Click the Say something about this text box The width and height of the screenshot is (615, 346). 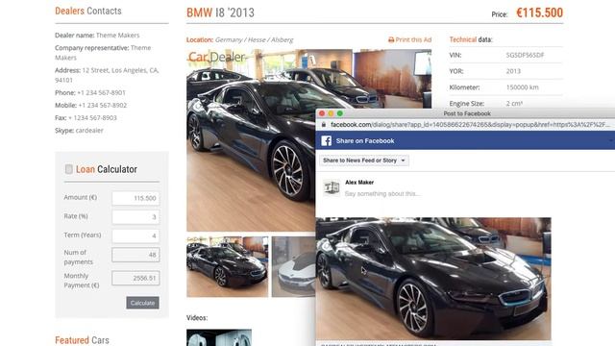(x=382, y=194)
